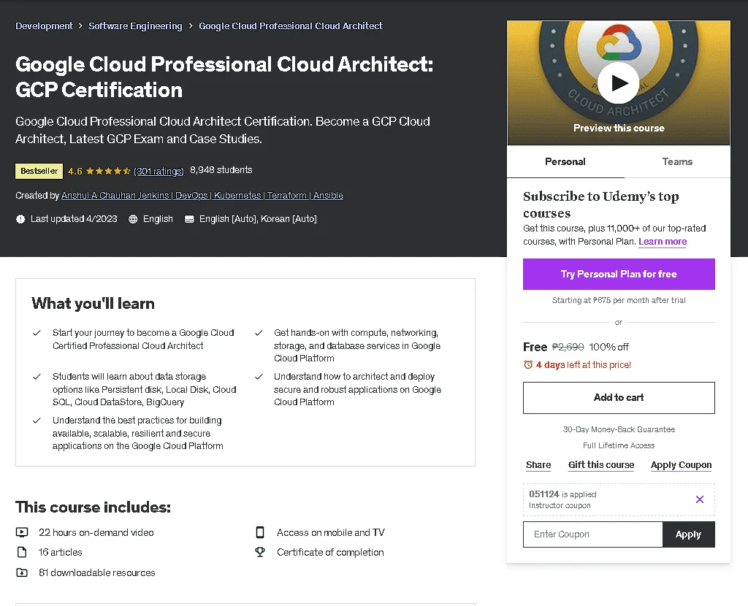Play the course preview video

(618, 83)
